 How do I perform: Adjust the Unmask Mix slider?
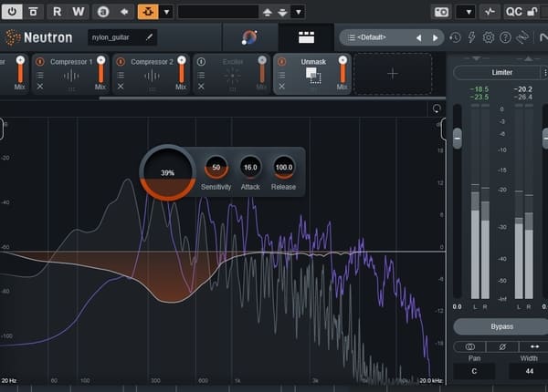(x=342, y=69)
